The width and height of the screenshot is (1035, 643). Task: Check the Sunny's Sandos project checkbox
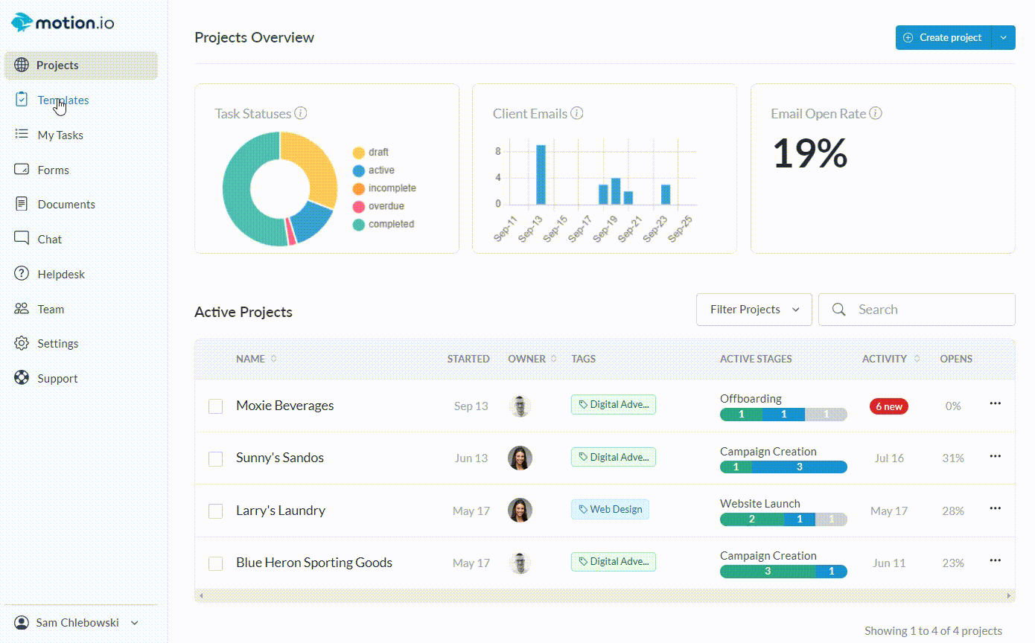pos(216,458)
